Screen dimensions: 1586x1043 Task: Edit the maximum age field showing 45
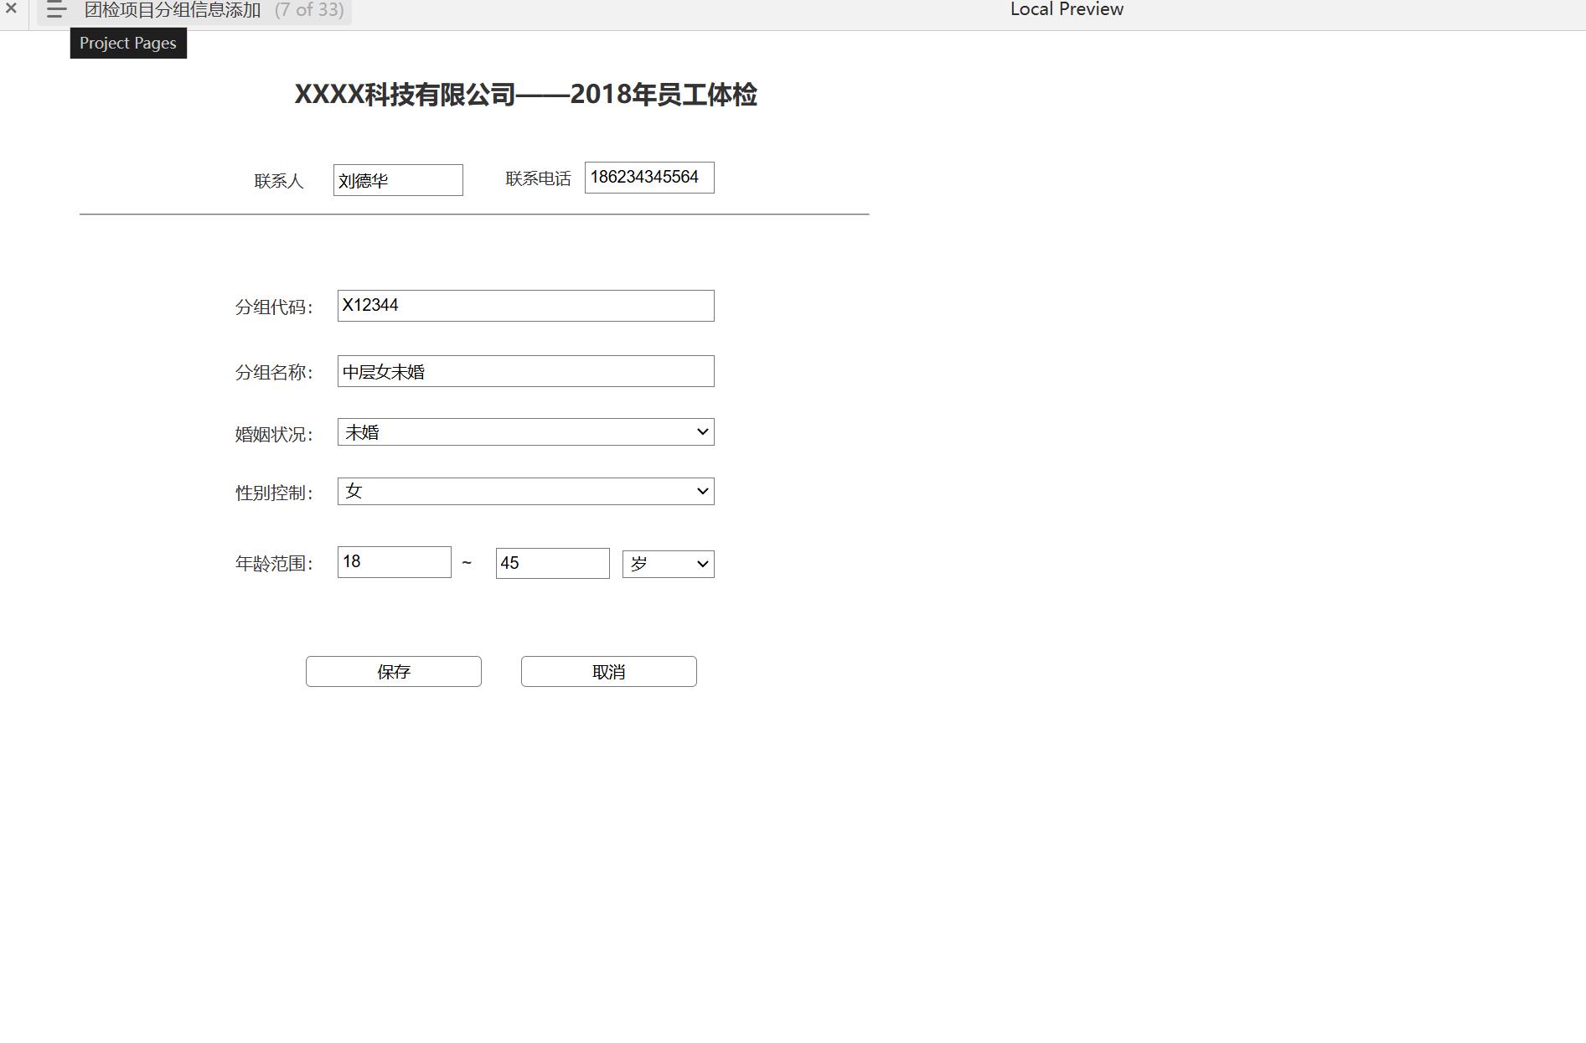coord(553,564)
